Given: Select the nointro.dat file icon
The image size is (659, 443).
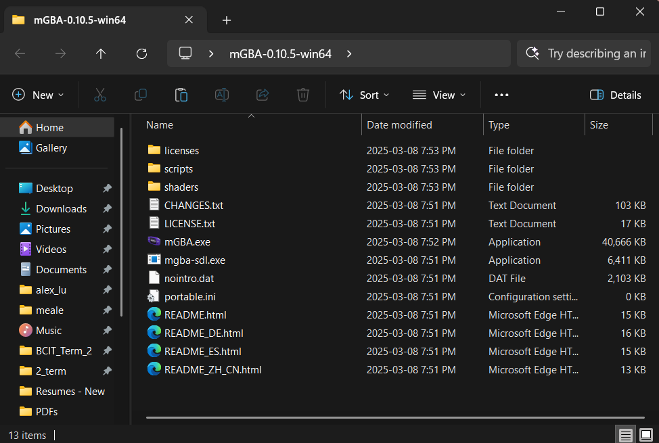Looking at the screenshot, I should 154,278.
